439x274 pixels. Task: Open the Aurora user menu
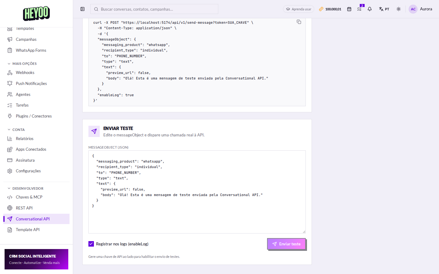pyautogui.click(x=421, y=9)
